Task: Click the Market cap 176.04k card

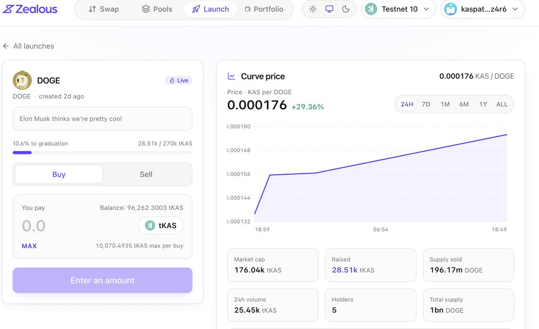Action: click(273, 265)
